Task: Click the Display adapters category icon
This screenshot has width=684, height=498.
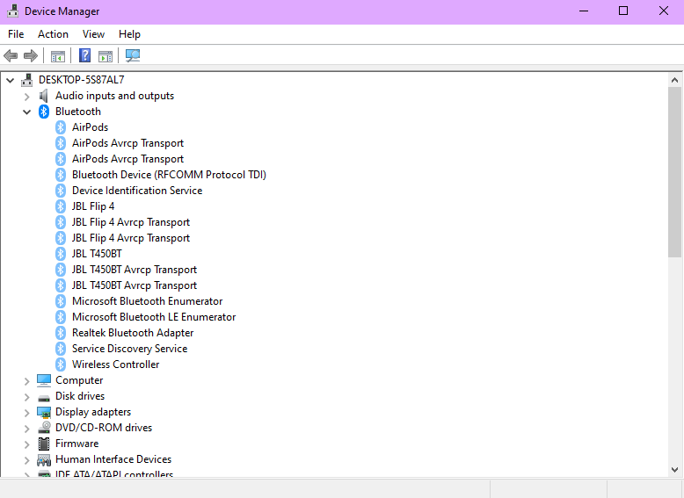Action: (x=44, y=412)
